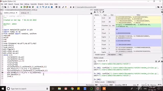Screen dimensions: 163x91
Task: Remove all variables eraser icon
Action: pyautogui.click(x=103, y=12)
